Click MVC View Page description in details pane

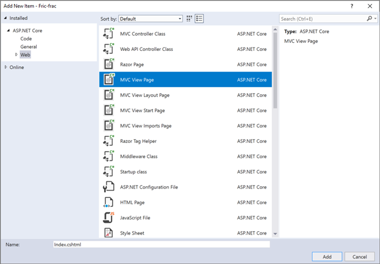(301, 41)
